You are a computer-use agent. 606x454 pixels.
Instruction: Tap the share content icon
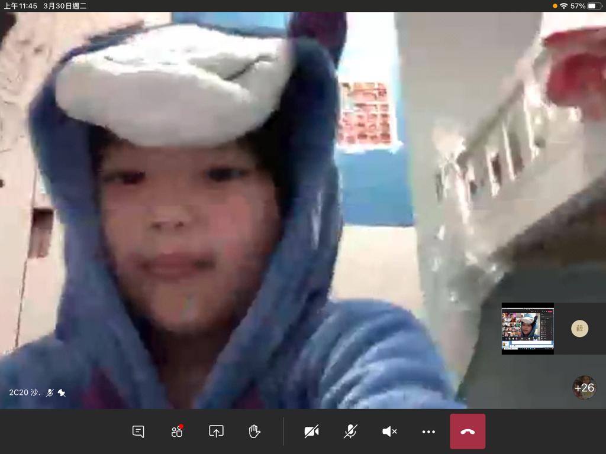[x=216, y=431]
